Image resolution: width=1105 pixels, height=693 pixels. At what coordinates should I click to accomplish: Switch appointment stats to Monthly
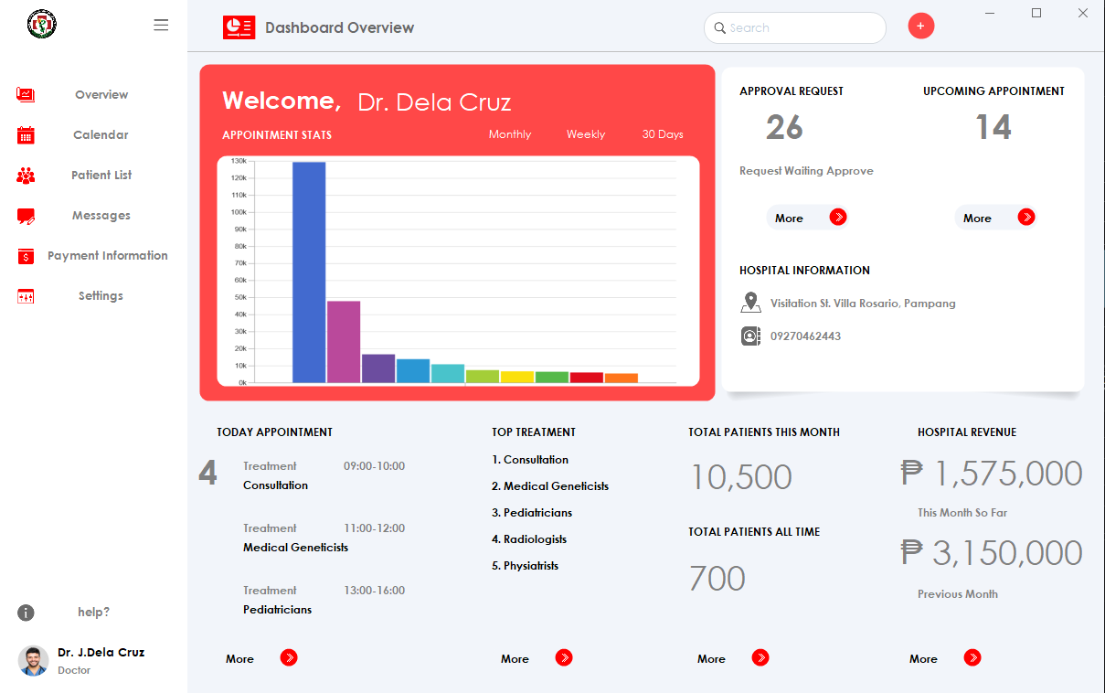pyautogui.click(x=509, y=134)
